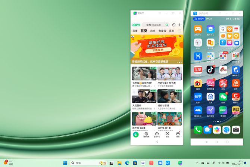Click the green Phone dialer icon
Screen dimensions: 250x167
[x=198, y=130]
